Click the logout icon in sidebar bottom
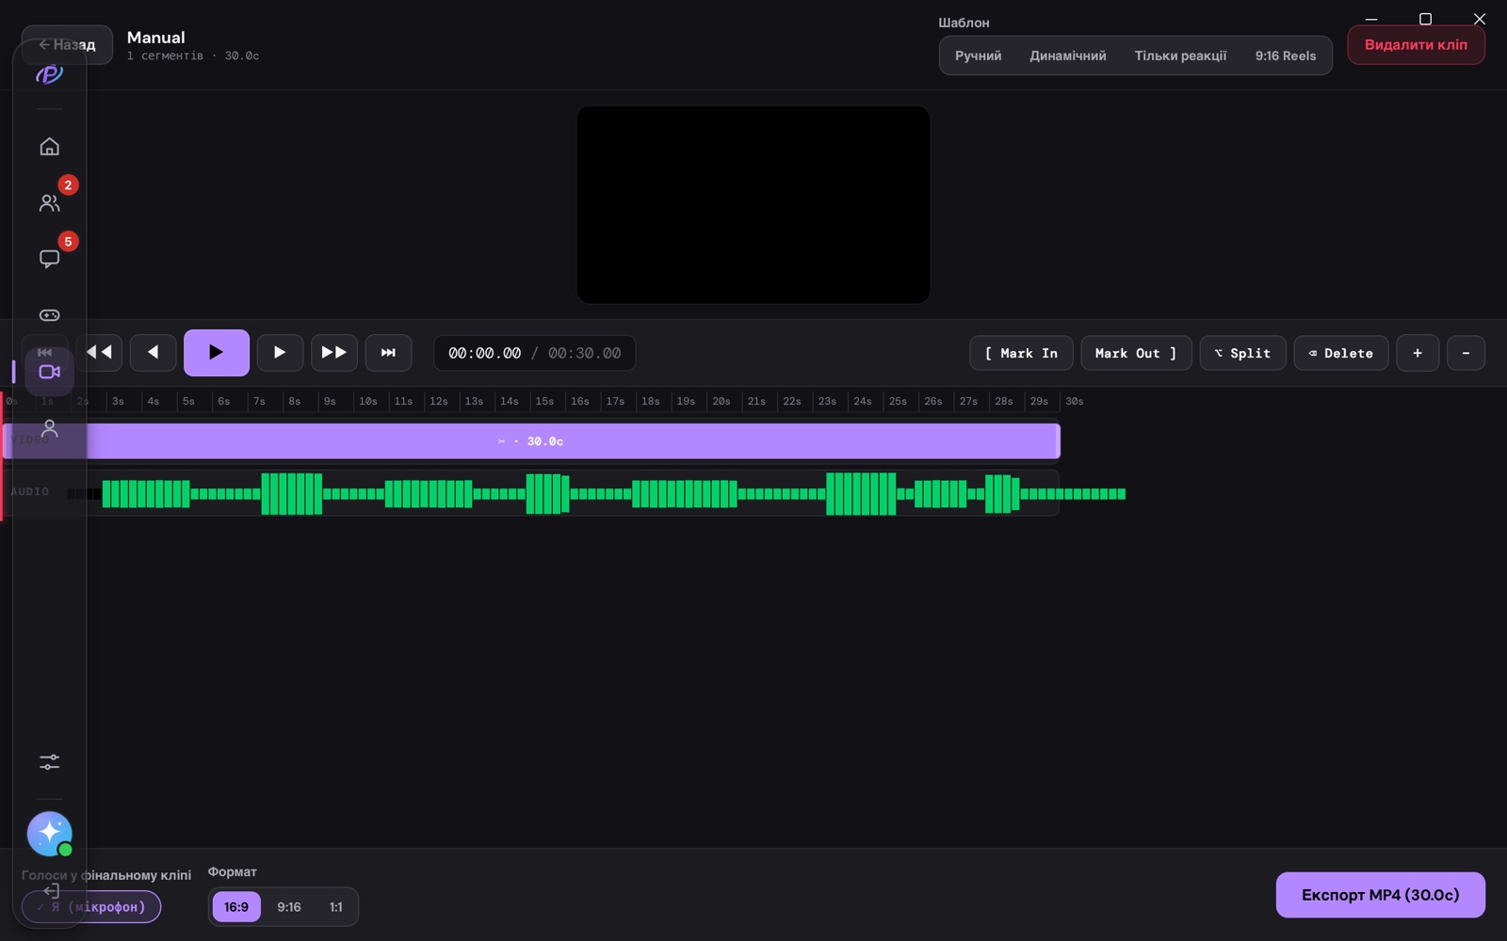Image resolution: width=1507 pixels, height=941 pixels. [x=51, y=890]
